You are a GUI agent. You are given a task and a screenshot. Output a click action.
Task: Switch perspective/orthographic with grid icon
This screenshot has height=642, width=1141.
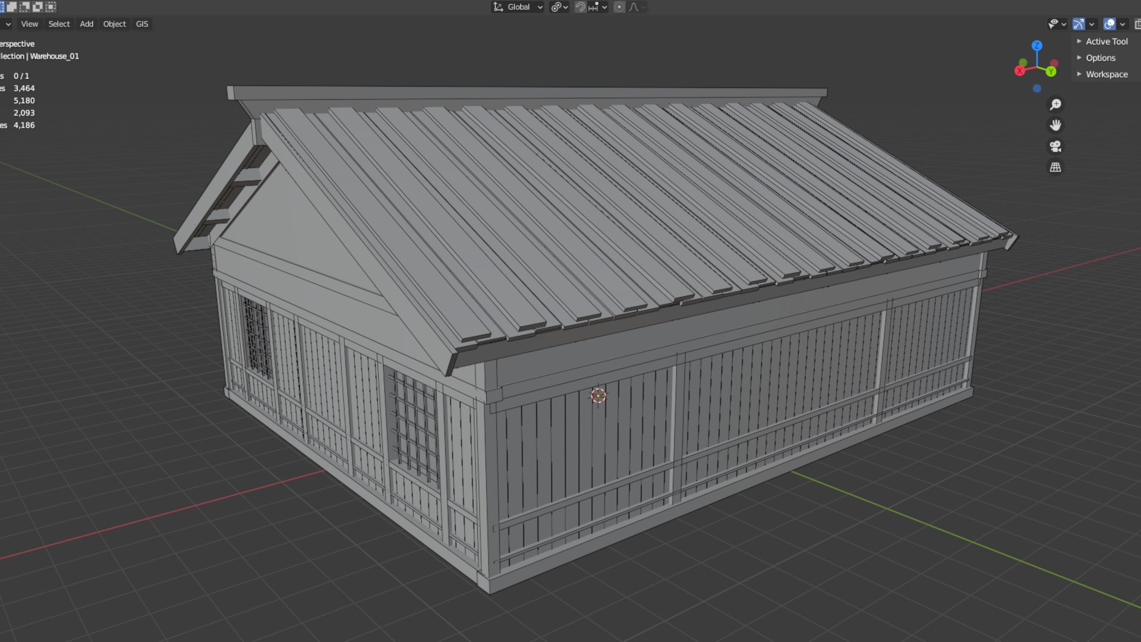tap(1055, 167)
